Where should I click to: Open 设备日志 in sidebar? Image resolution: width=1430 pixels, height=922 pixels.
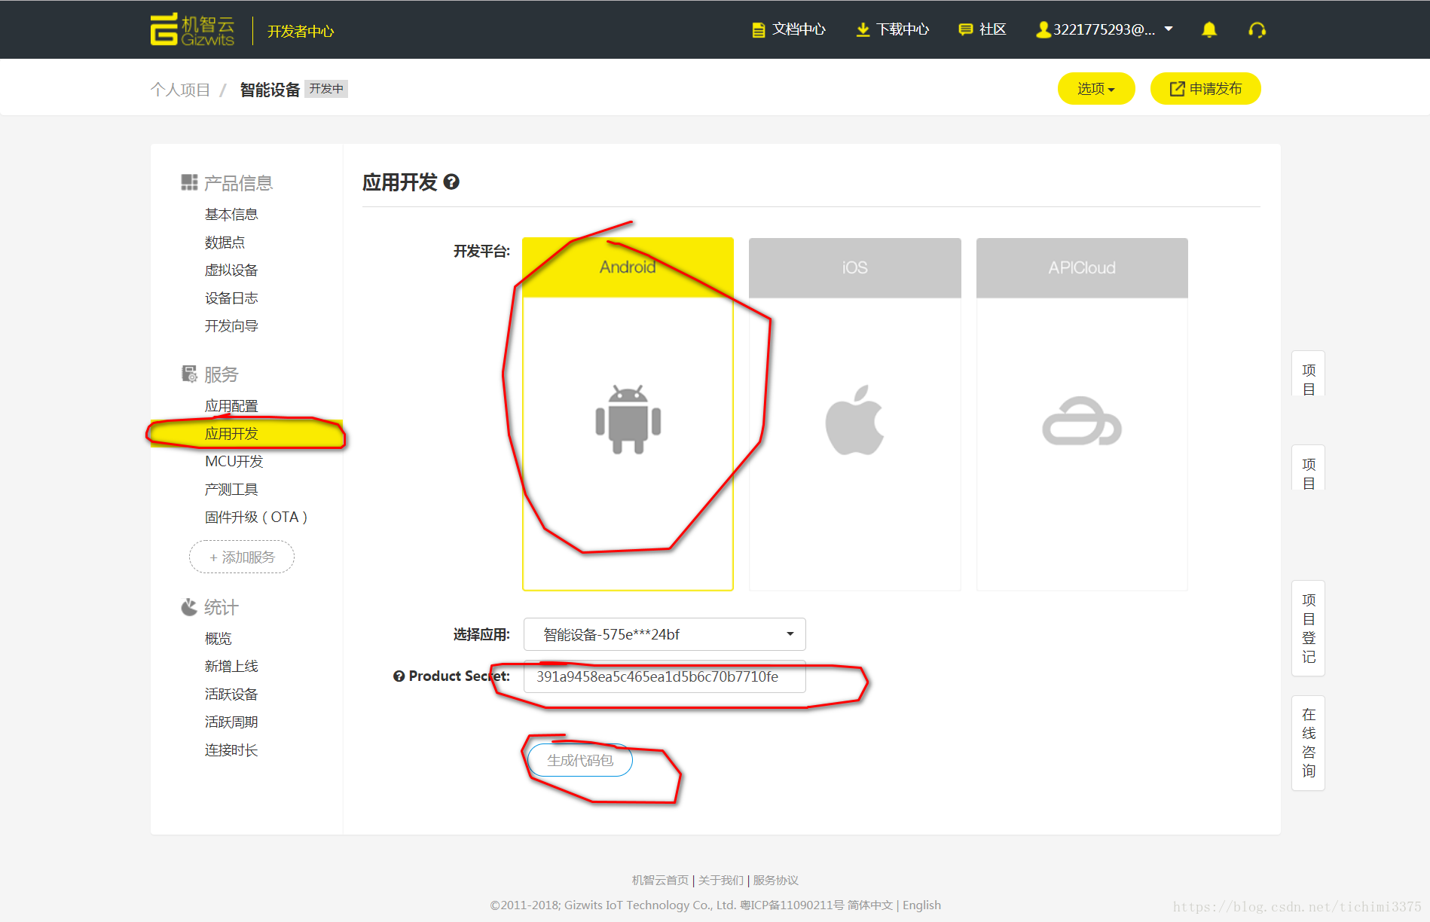[231, 298]
